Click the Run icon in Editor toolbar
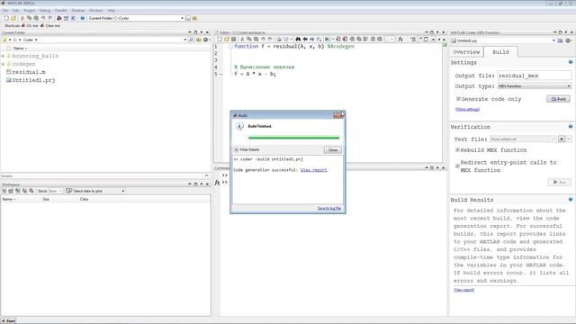Image resolution: width=576 pixels, height=324 pixels. point(327,39)
